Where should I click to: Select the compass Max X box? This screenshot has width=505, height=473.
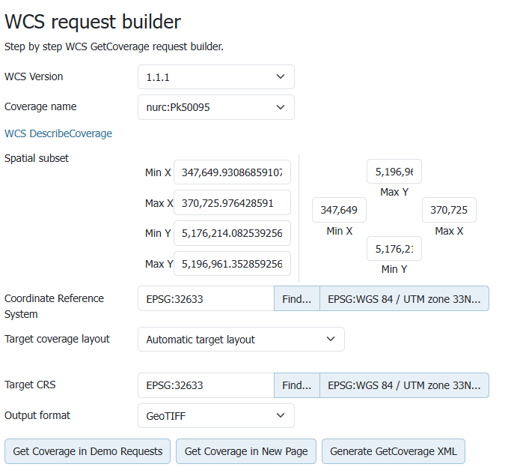click(449, 210)
